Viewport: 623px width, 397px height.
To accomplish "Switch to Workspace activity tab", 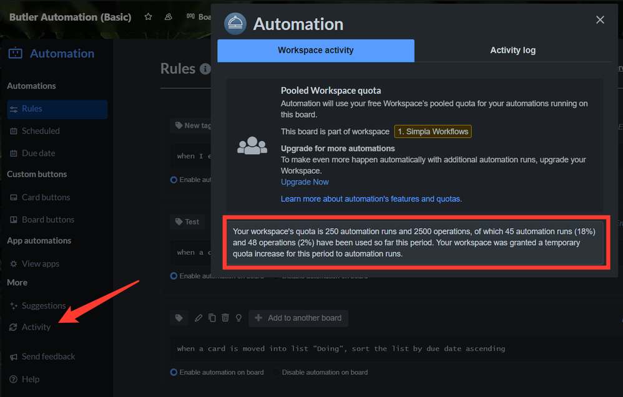I will coord(316,50).
